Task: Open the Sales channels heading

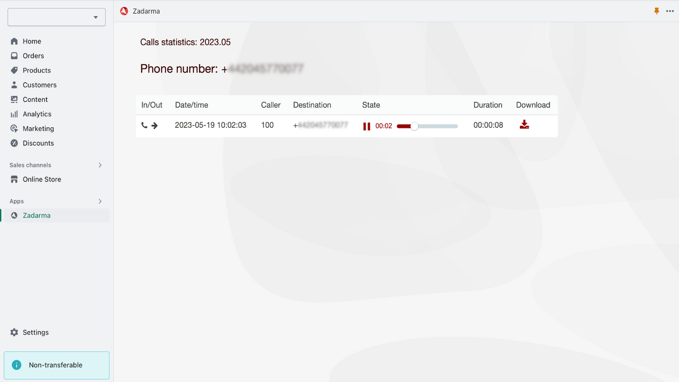Action: pos(30,165)
